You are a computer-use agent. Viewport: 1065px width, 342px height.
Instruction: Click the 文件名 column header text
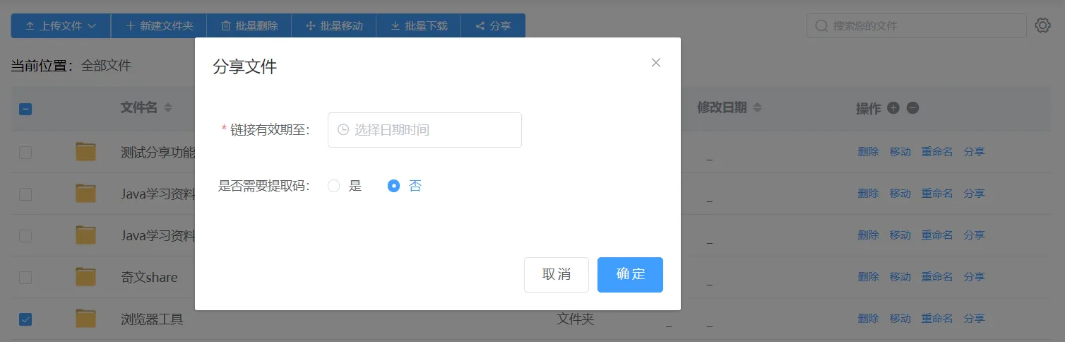coord(138,108)
